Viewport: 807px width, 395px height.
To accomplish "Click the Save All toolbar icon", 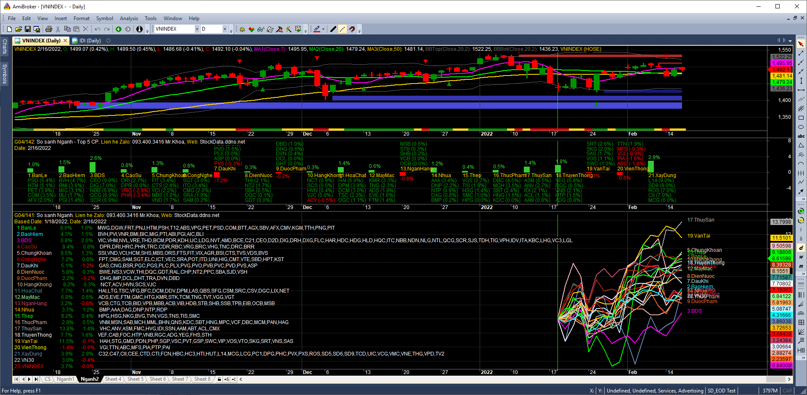I will (37, 29).
